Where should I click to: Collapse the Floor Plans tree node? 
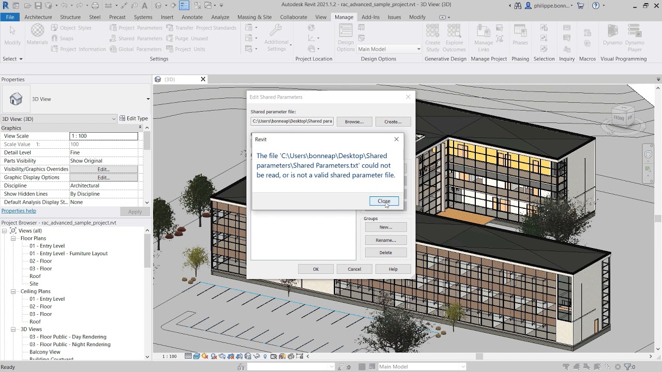coord(14,239)
